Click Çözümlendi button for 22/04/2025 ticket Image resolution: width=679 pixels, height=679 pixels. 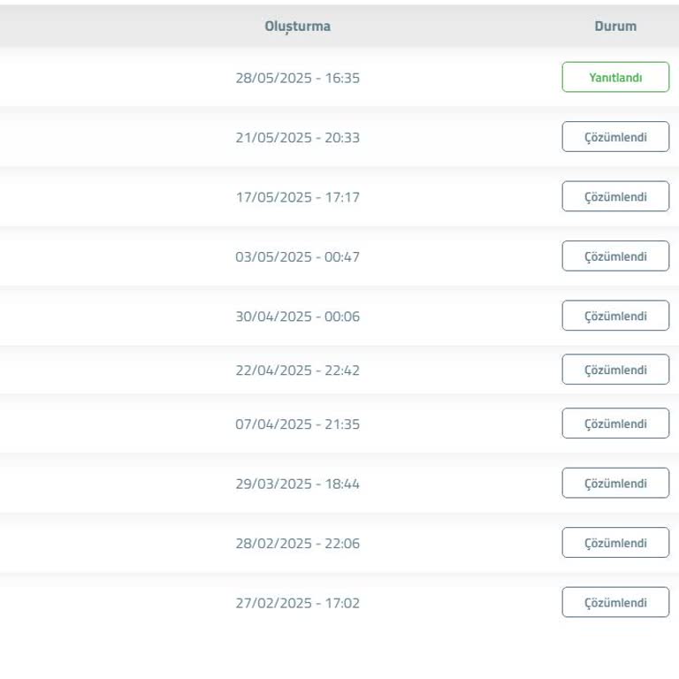click(615, 370)
